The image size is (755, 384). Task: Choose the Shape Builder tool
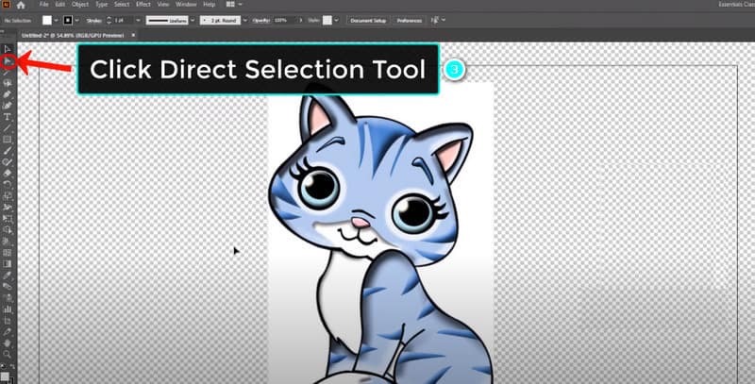point(8,229)
